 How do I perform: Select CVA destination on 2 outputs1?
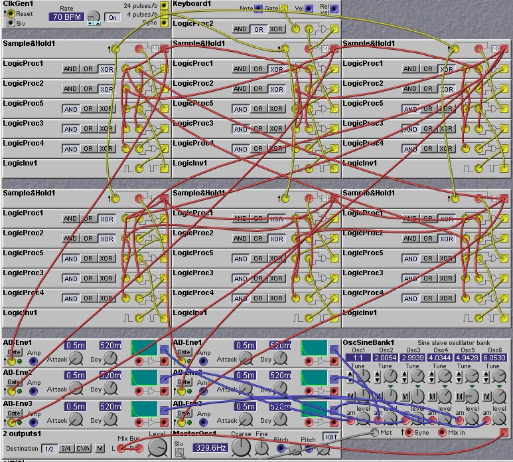coord(83,449)
